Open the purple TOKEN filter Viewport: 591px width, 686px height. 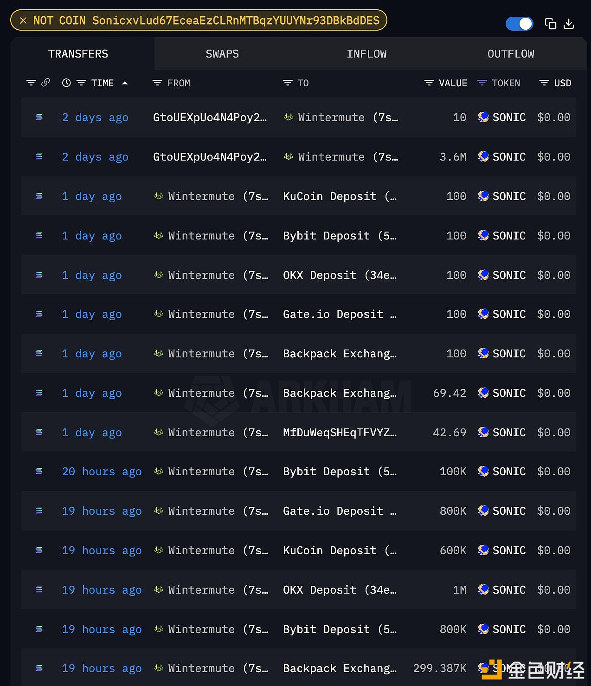click(x=482, y=83)
